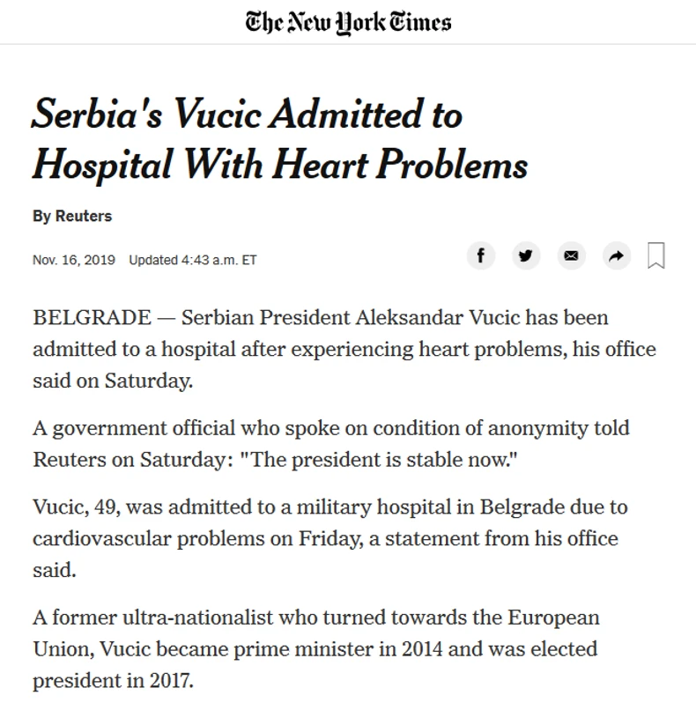Share the article on Twitter

pyautogui.click(x=526, y=255)
